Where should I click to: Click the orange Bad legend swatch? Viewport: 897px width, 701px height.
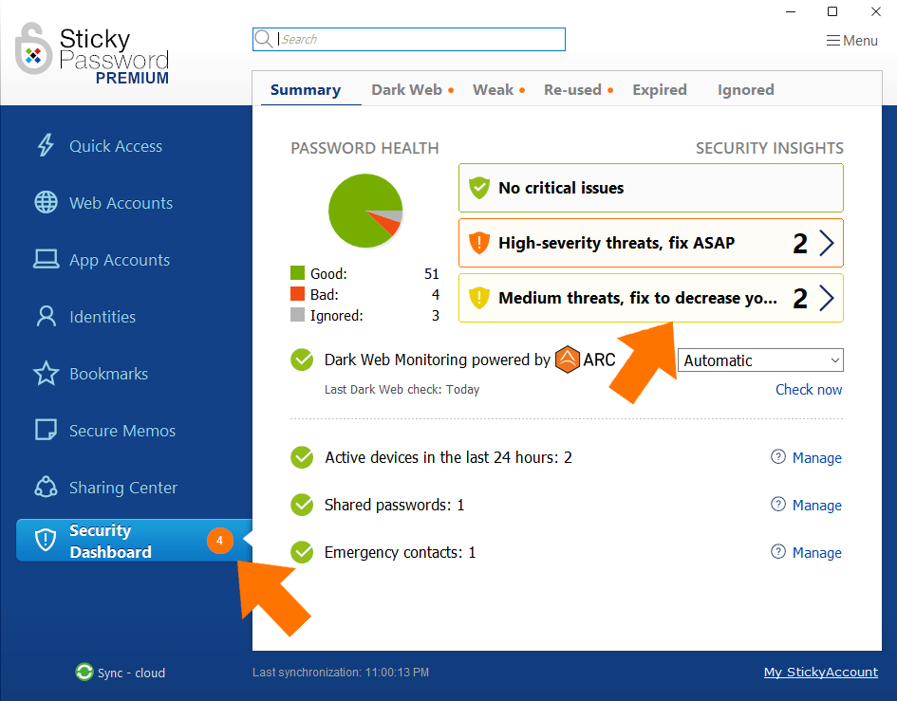click(x=297, y=294)
